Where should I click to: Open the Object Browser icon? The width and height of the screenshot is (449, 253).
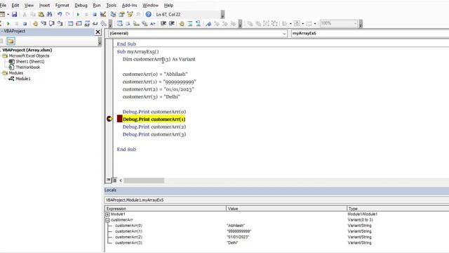(x=130, y=14)
